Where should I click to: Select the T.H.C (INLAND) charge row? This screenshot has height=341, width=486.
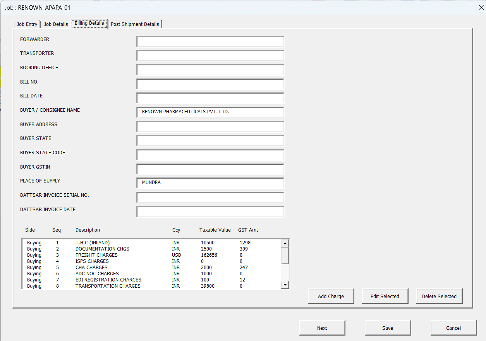coord(152,243)
